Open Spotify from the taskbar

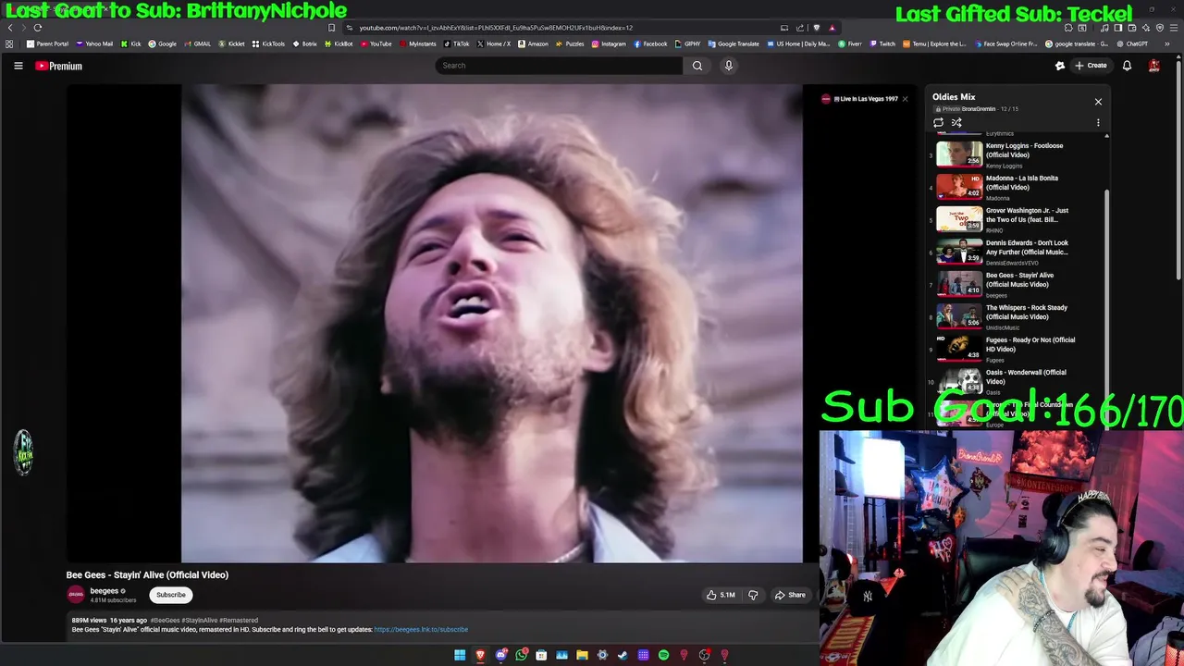[663, 655]
